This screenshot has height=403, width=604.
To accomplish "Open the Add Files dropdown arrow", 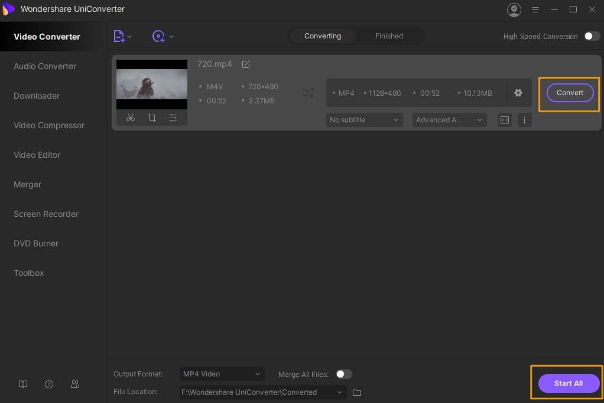I will pyautogui.click(x=130, y=37).
